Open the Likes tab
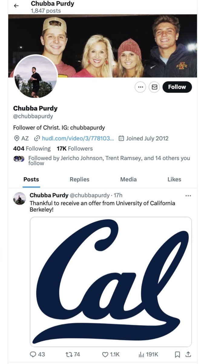 click(174, 179)
